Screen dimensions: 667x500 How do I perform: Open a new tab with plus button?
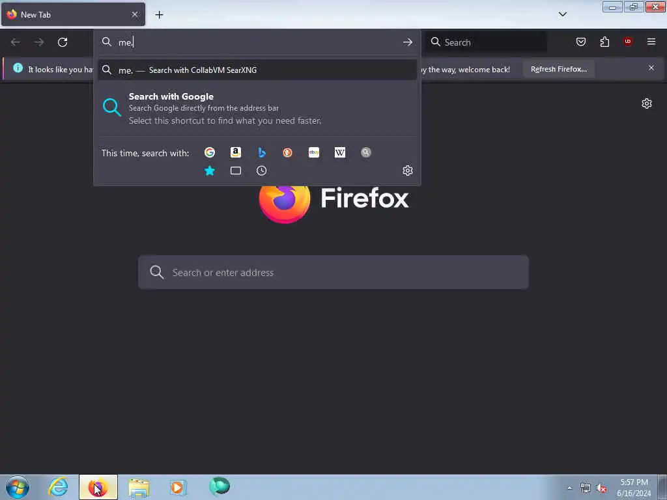pos(159,15)
